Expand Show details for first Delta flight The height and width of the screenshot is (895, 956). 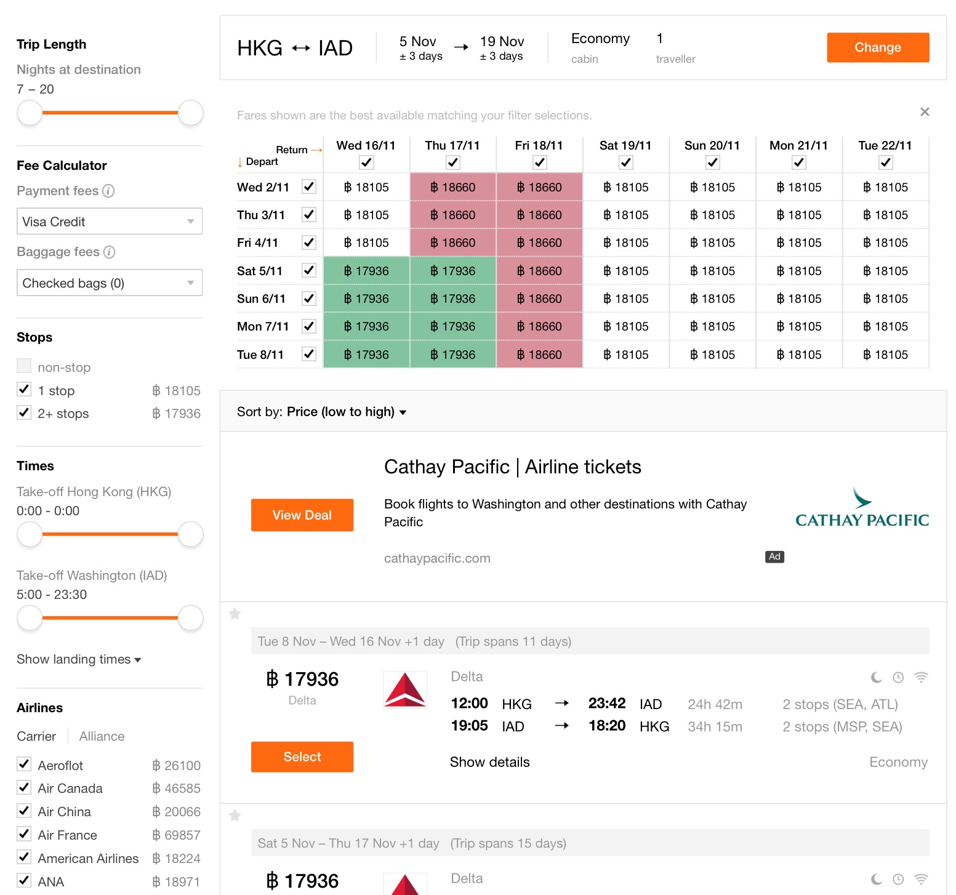[x=489, y=762]
